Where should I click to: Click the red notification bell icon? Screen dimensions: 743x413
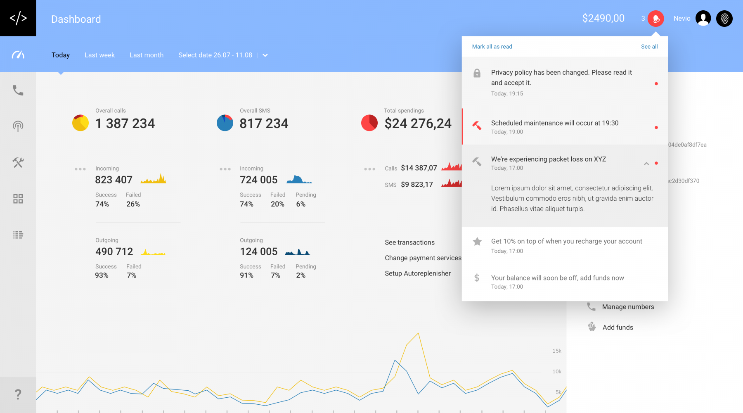(x=655, y=19)
